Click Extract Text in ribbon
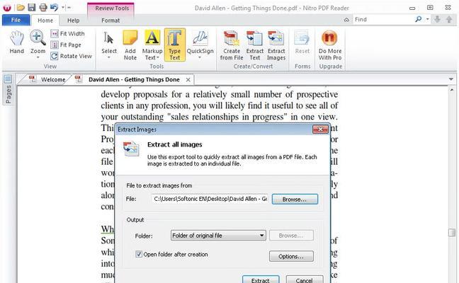The width and height of the screenshot is (459, 283). tap(255, 45)
